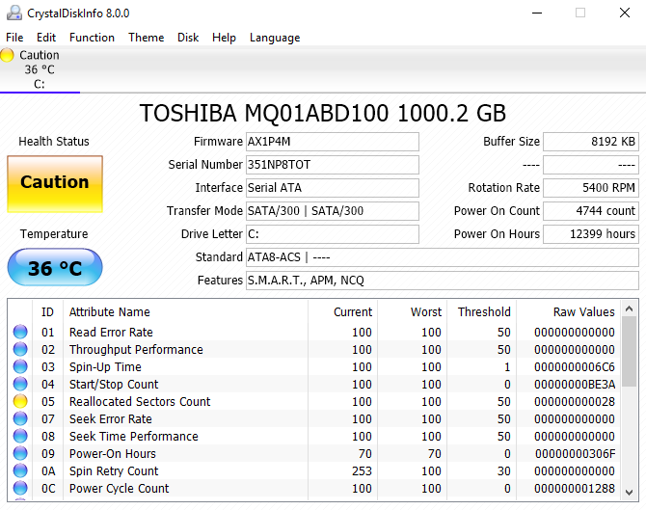Click the yellow warning icon for Reallocated Sectors Count

(20, 401)
